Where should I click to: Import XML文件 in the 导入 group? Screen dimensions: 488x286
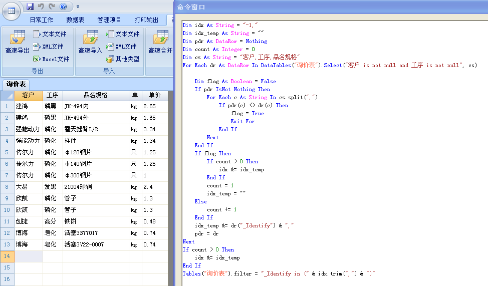121,47
